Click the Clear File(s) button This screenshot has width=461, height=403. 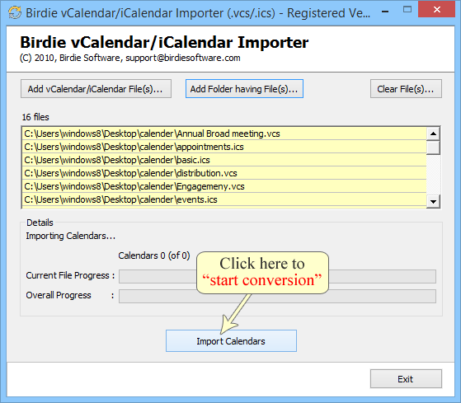click(x=406, y=89)
